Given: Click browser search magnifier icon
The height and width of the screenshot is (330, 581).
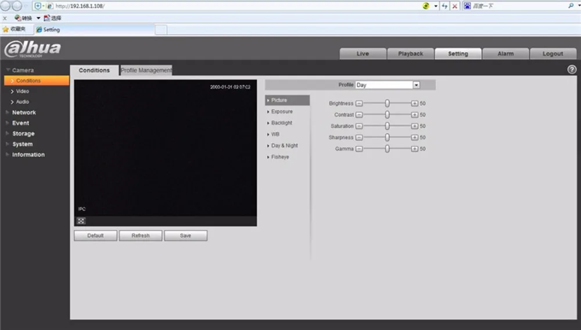Looking at the screenshot, I should pyautogui.click(x=571, y=6).
